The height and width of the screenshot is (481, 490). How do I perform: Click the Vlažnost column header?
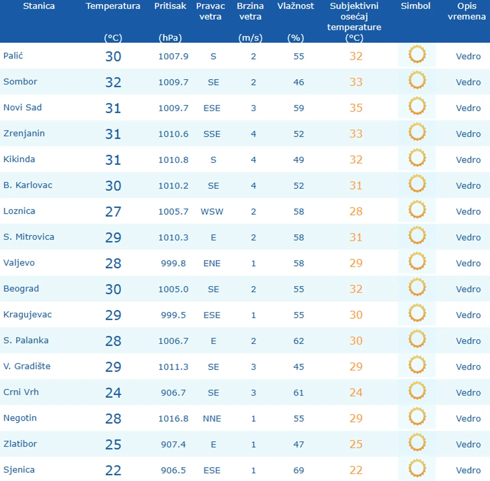[x=296, y=6]
